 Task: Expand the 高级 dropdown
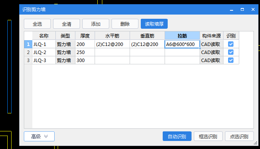click(39, 136)
